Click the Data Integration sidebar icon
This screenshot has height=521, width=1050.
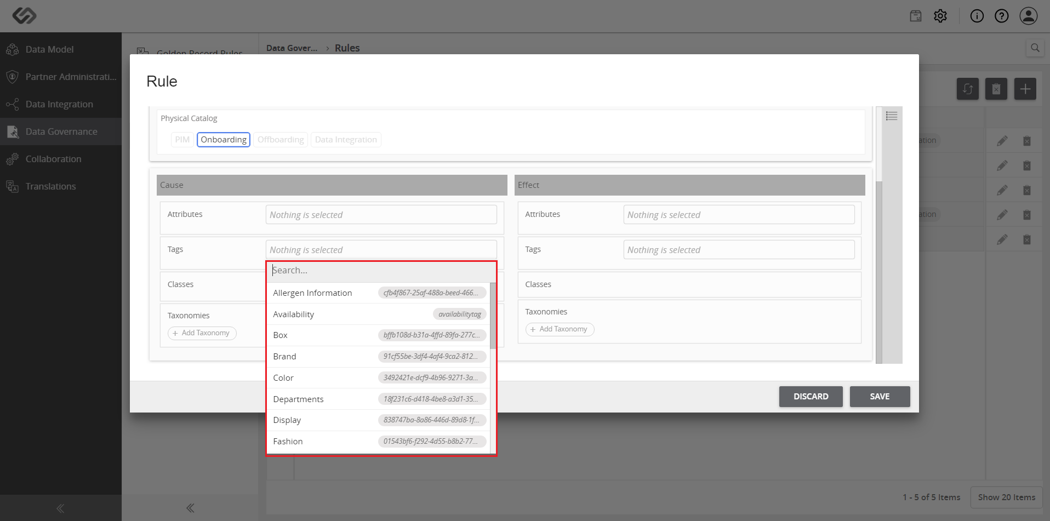(13, 104)
